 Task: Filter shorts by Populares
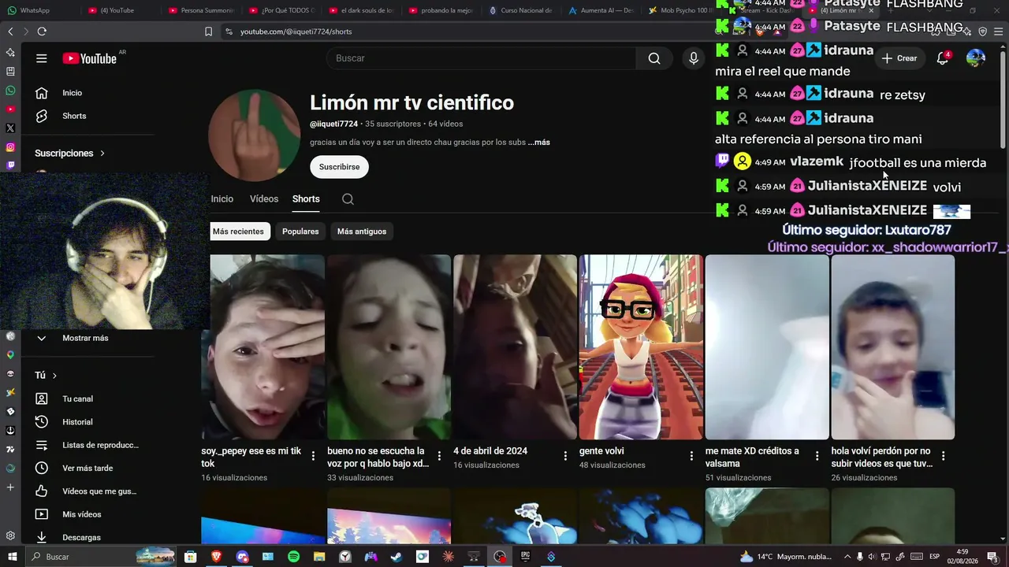300,232
